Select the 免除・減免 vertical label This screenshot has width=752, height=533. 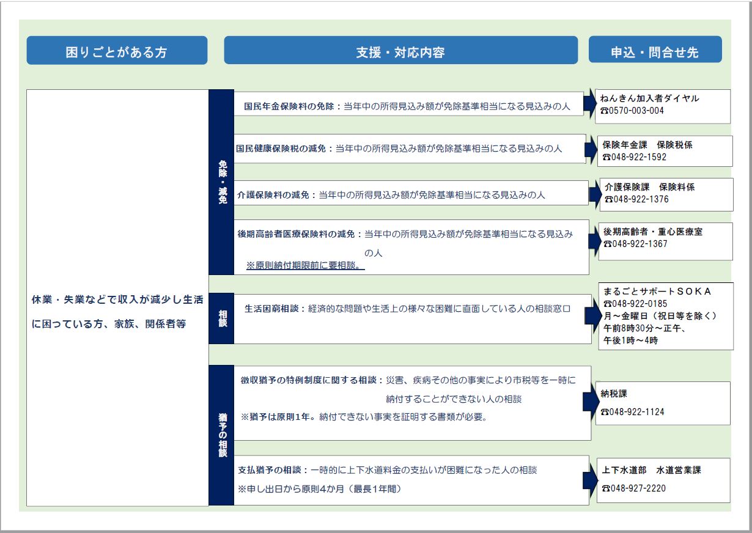tap(222, 182)
